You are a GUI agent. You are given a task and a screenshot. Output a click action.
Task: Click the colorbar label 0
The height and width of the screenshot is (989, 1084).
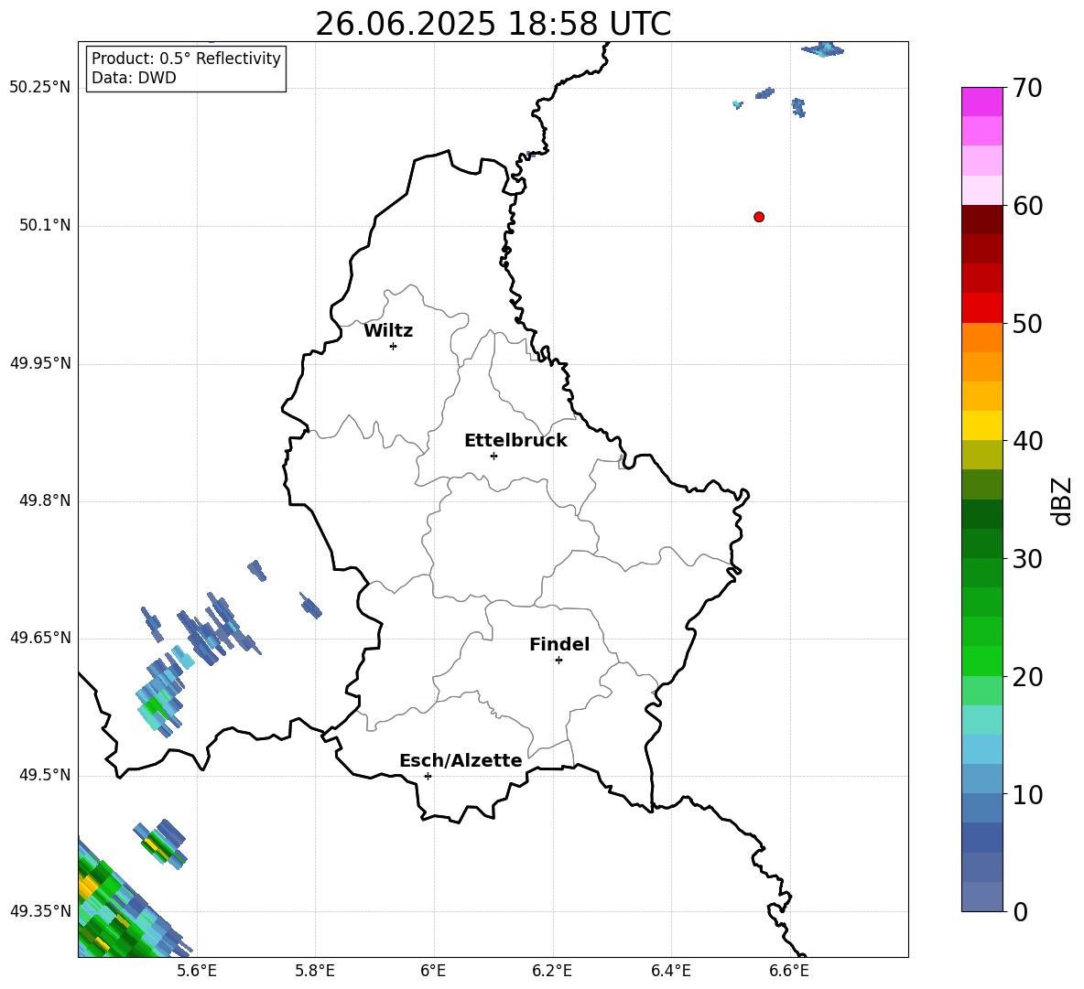click(x=1020, y=911)
